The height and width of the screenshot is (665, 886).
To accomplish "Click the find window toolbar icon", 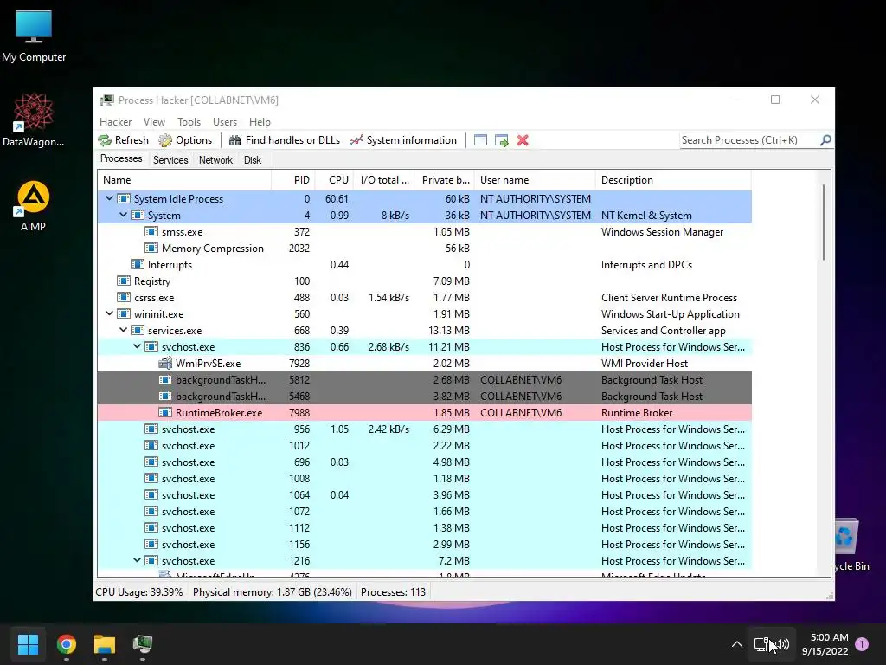I will [480, 140].
